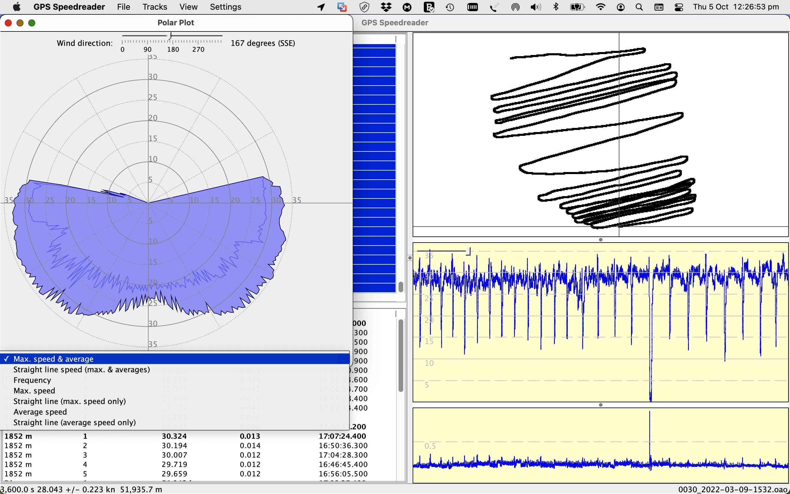Open Spotlight search
Image resolution: width=790 pixels, height=494 pixels.
click(639, 7)
